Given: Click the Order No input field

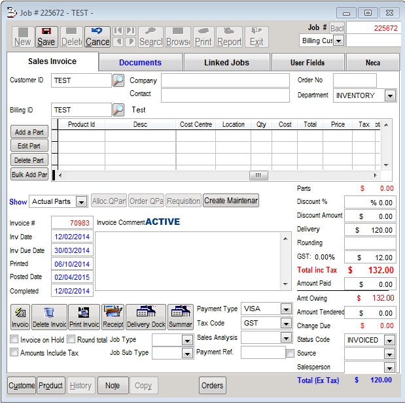Looking at the screenshot, I should 355,80.
